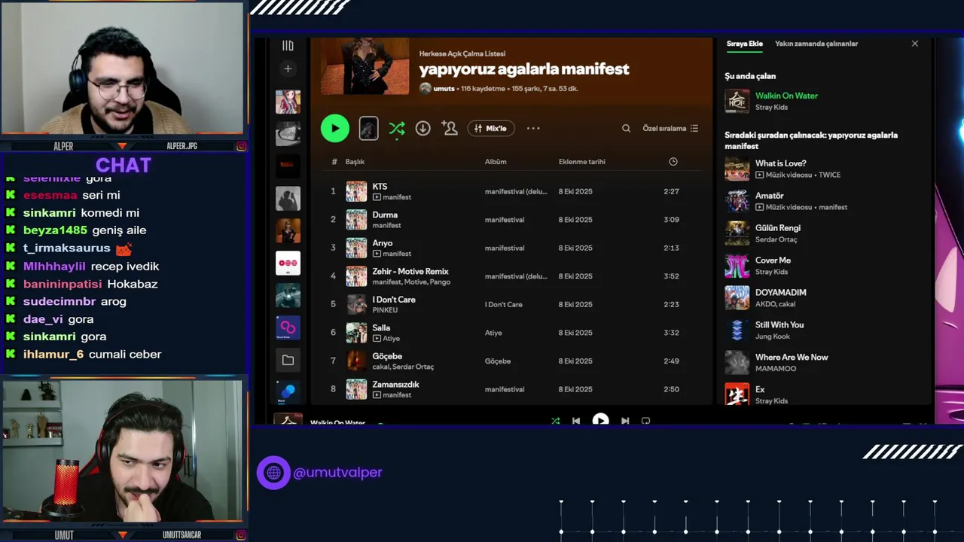964x542 pixels.
Task: Select the Zamansızdık track title
Action: tap(395, 385)
